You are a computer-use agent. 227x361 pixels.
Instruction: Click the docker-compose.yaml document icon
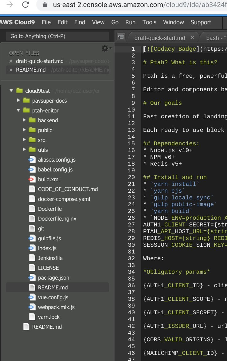pyautogui.click(x=32, y=199)
